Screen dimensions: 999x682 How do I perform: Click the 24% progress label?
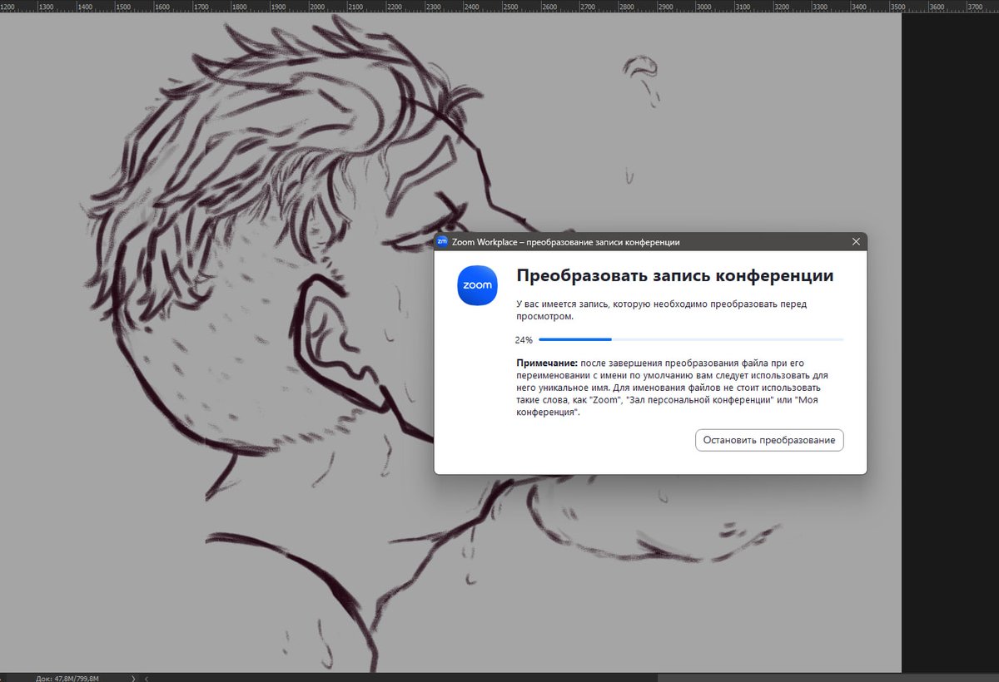click(x=524, y=340)
